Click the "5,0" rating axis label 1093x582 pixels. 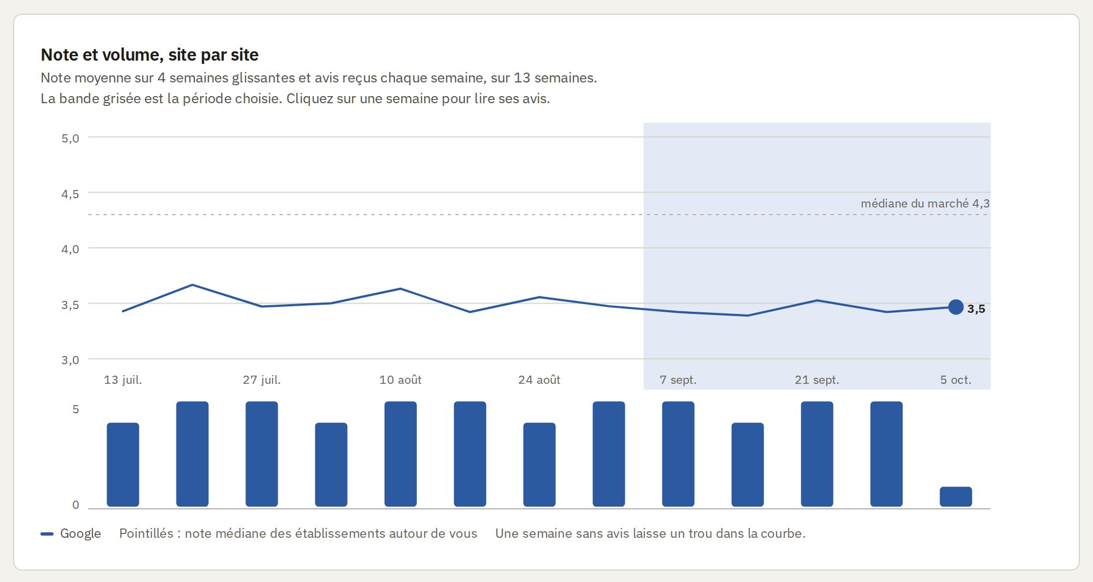70,138
